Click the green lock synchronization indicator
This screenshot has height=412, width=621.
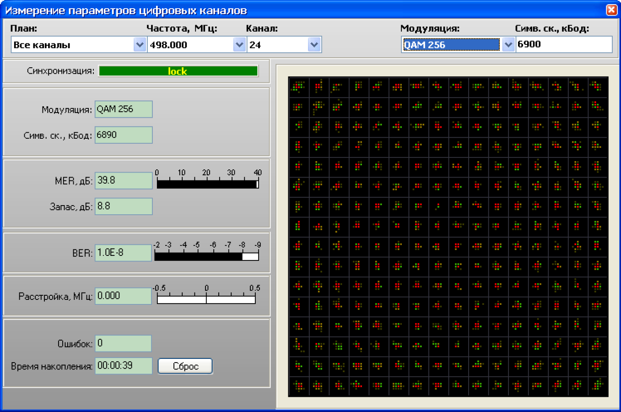[x=178, y=71]
